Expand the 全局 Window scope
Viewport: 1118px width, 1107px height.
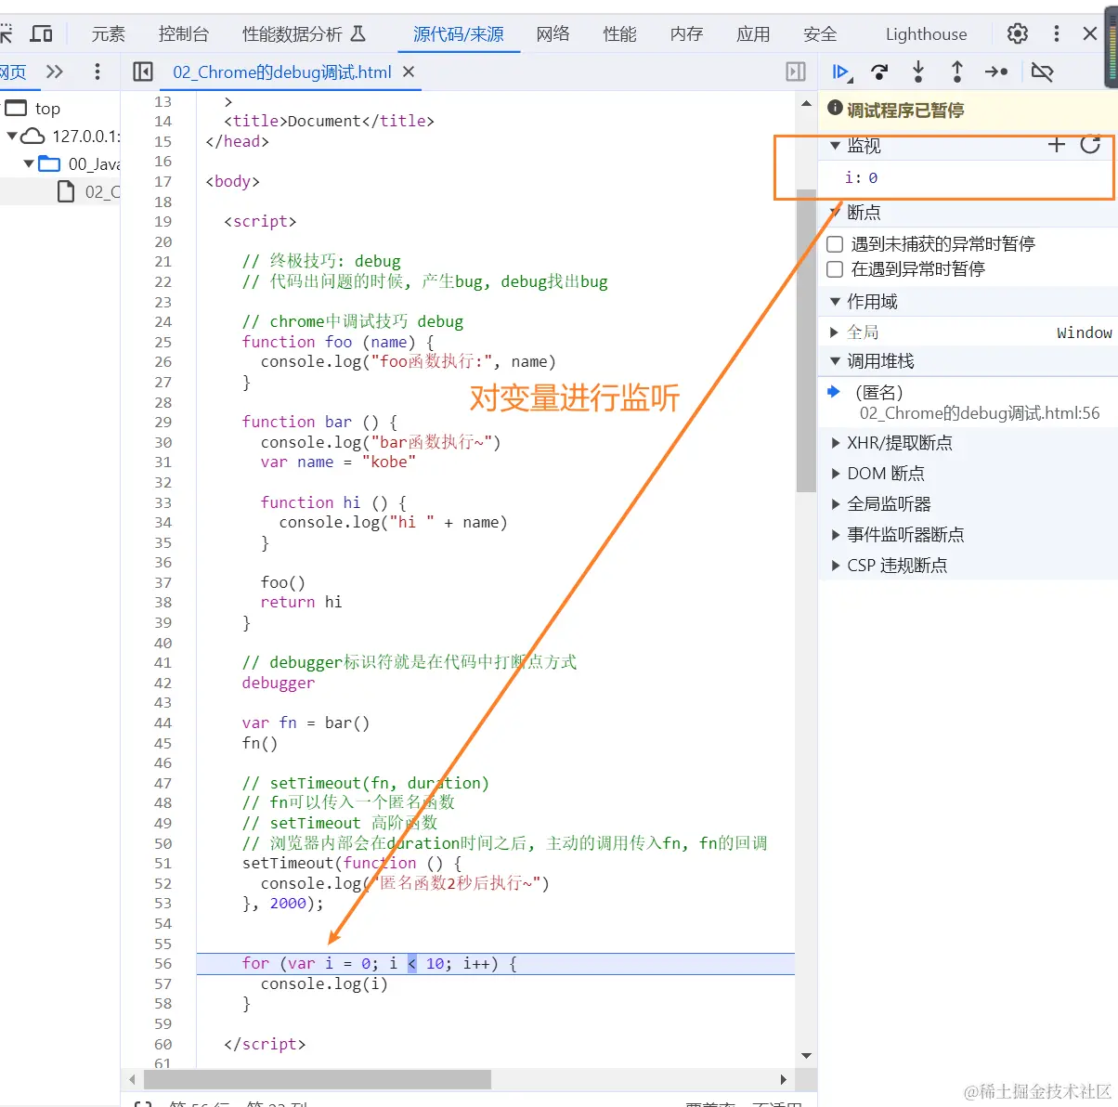click(835, 332)
